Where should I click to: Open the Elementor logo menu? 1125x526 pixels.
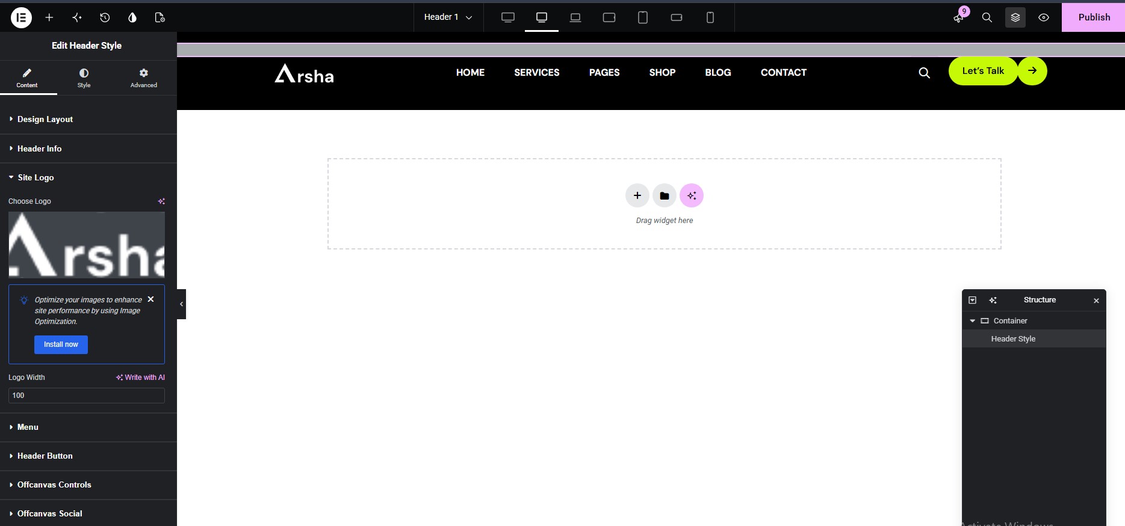pyautogui.click(x=21, y=17)
